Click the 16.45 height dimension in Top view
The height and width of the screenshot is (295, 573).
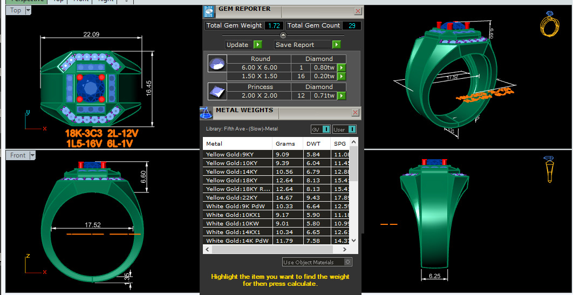coord(149,89)
